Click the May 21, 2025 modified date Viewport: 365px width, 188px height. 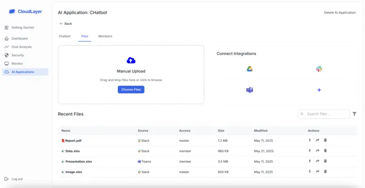(263, 151)
